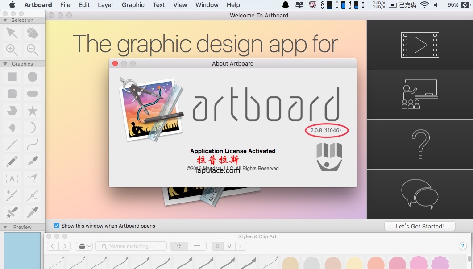
Task: Choose the hand pan tool
Action: (32, 33)
